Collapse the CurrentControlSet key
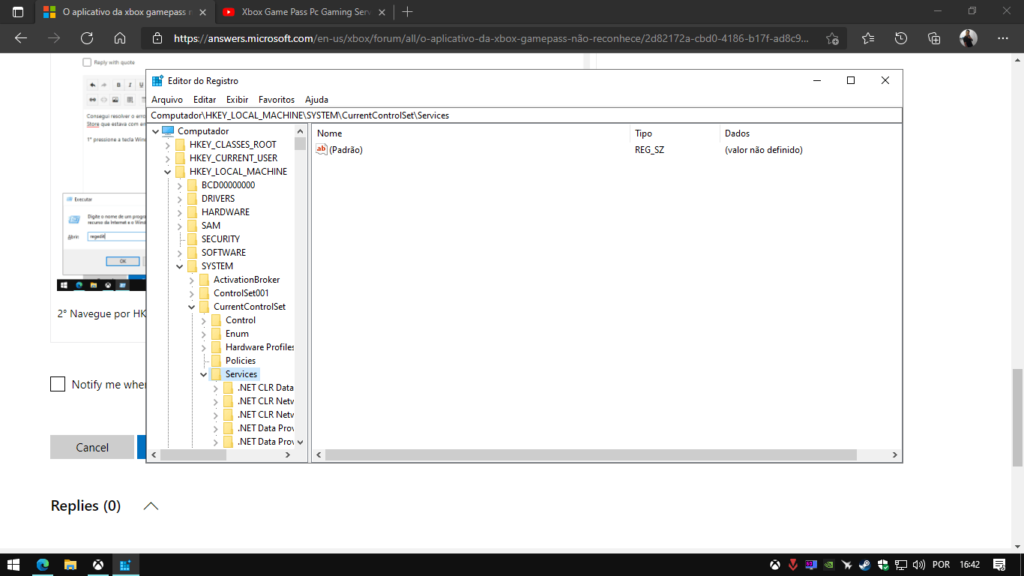Viewport: 1024px width, 576px height. [x=191, y=307]
